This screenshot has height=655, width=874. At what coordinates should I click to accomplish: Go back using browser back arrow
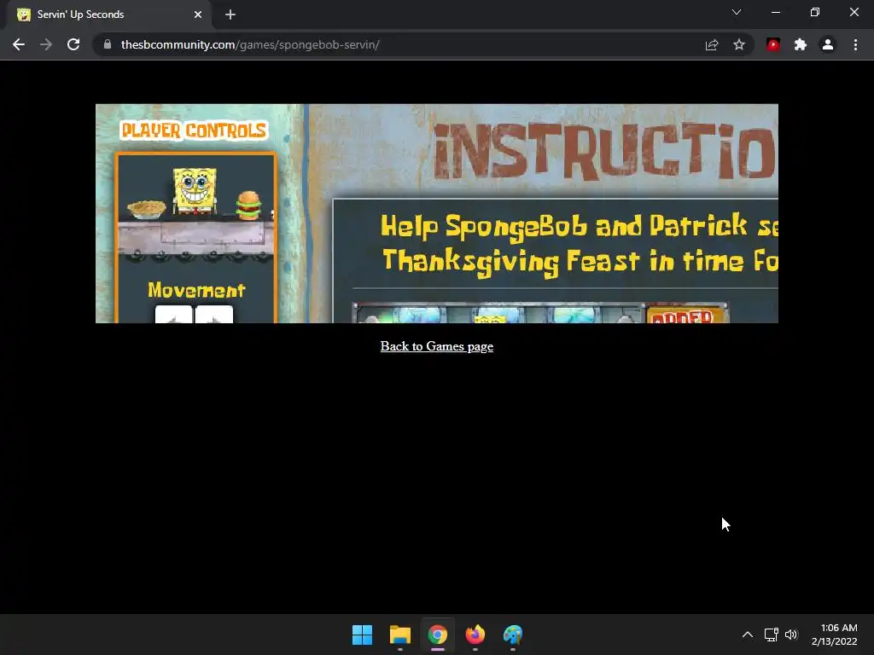pyautogui.click(x=19, y=44)
